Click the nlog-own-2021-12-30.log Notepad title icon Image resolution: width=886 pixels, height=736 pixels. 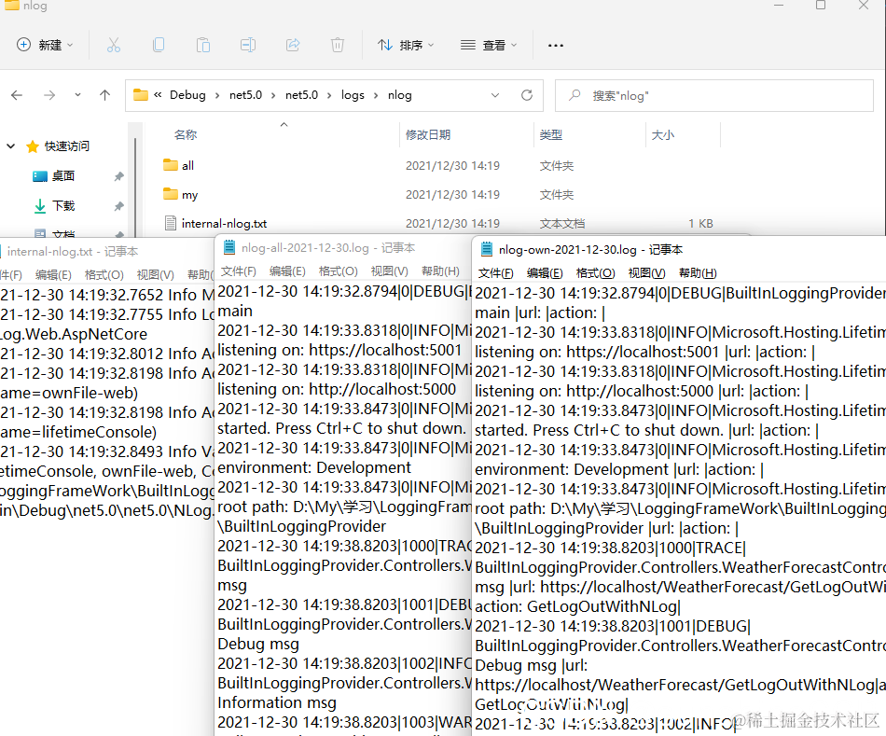pyautogui.click(x=486, y=249)
